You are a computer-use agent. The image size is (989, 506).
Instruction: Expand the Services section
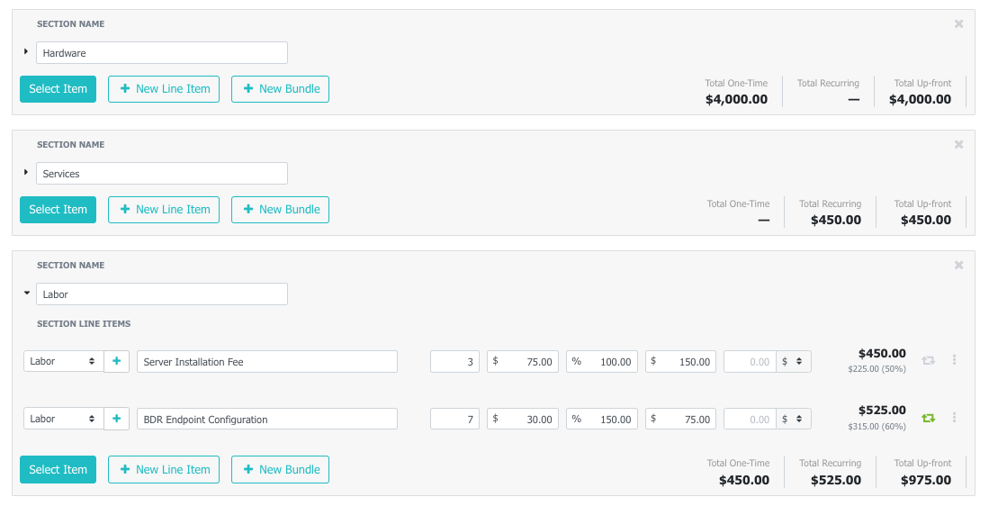(x=26, y=172)
